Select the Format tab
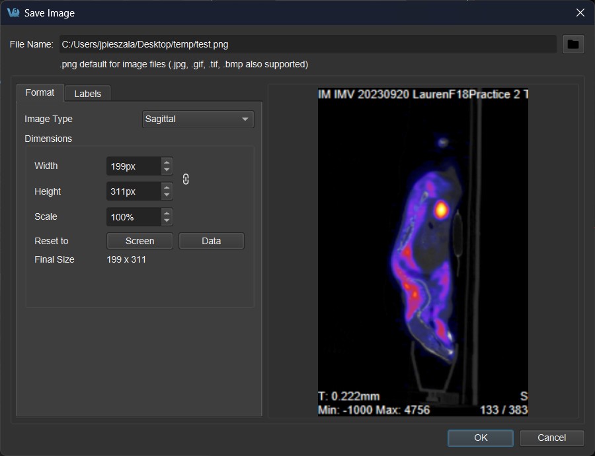This screenshot has height=456, width=595. 40,93
